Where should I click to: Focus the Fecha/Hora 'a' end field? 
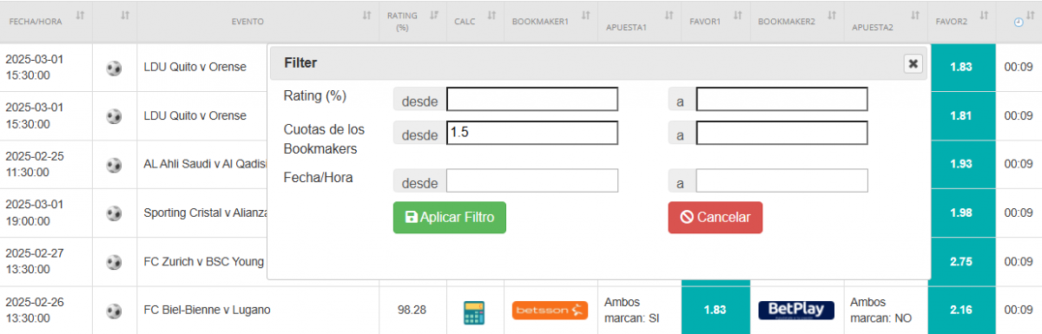pyautogui.click(x=781, y=180)
